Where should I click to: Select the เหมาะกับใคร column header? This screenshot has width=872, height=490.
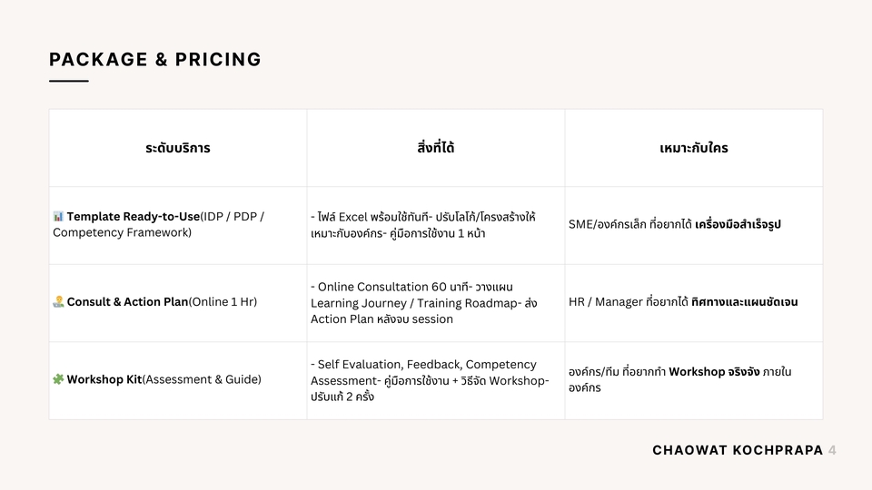pyautogui.click(x=694, y=148)
